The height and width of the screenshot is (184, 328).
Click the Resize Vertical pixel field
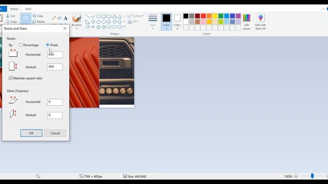click(55, 67)
